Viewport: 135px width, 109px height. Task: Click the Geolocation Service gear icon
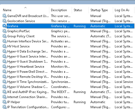[5, 21]
